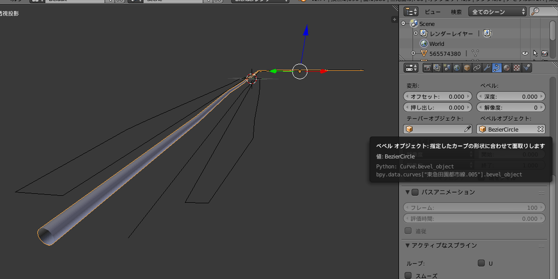Expand the レンダーレイヤー tree node

[x=416, y=33]
